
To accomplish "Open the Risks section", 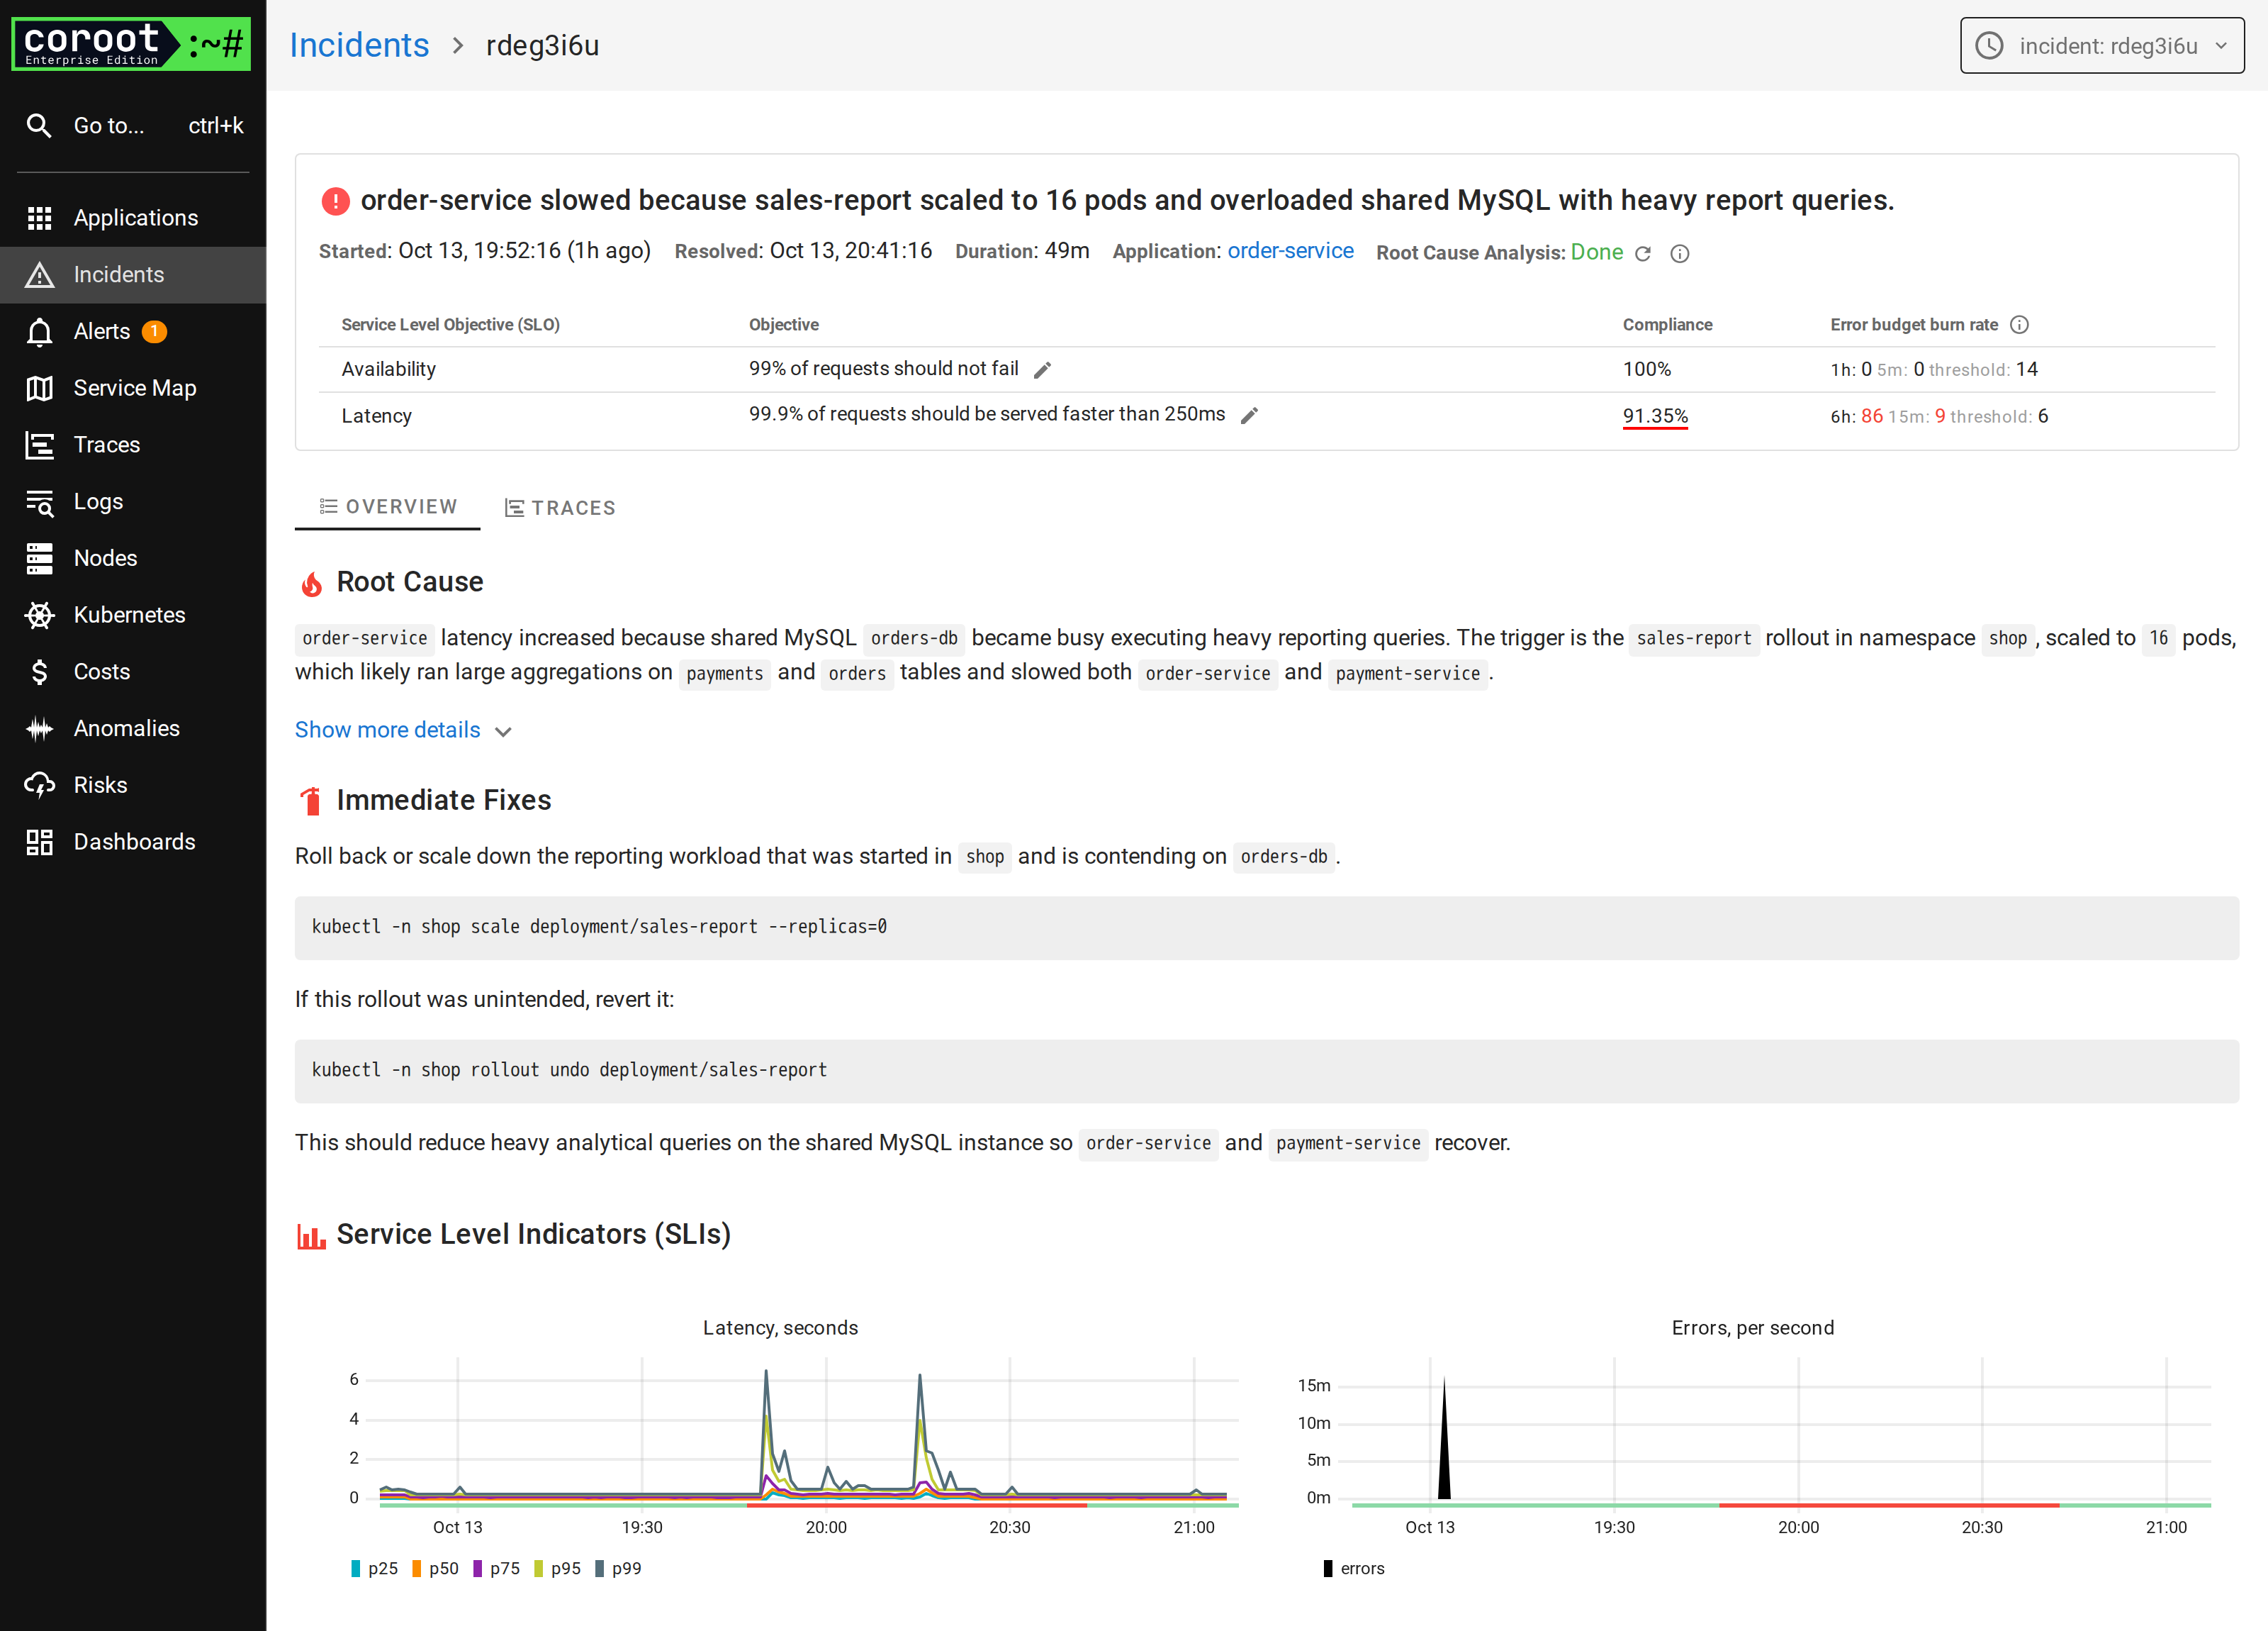I will pos(133,784).
